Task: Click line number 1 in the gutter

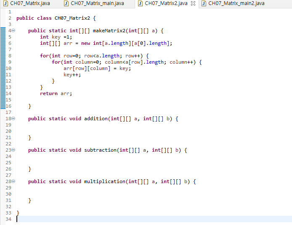Action: coord(10,12)
